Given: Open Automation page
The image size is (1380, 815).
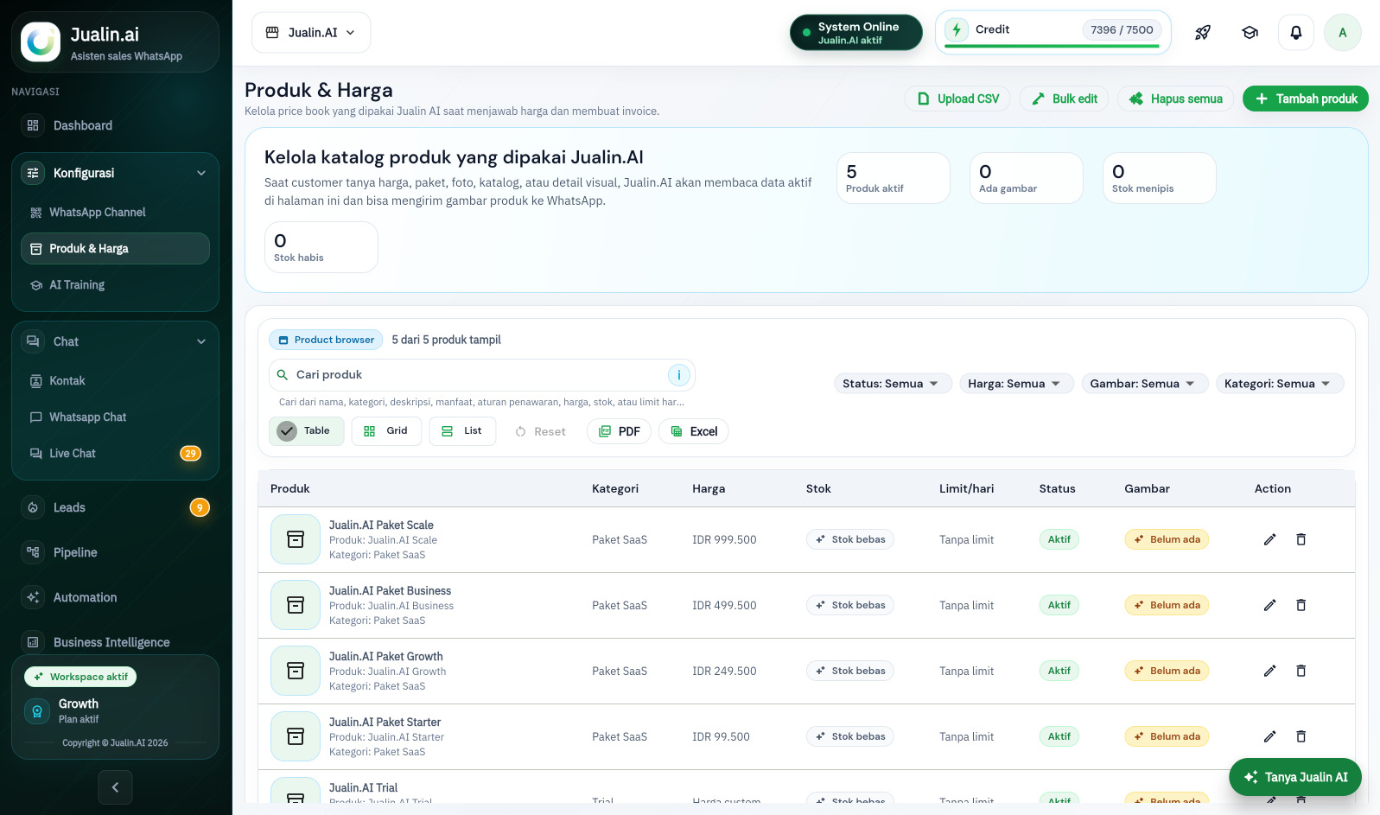Looking at the screenshot, I should [115, 597].
